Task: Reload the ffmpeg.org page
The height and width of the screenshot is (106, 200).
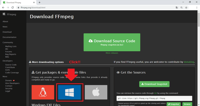Action: [x=12, y=8]
